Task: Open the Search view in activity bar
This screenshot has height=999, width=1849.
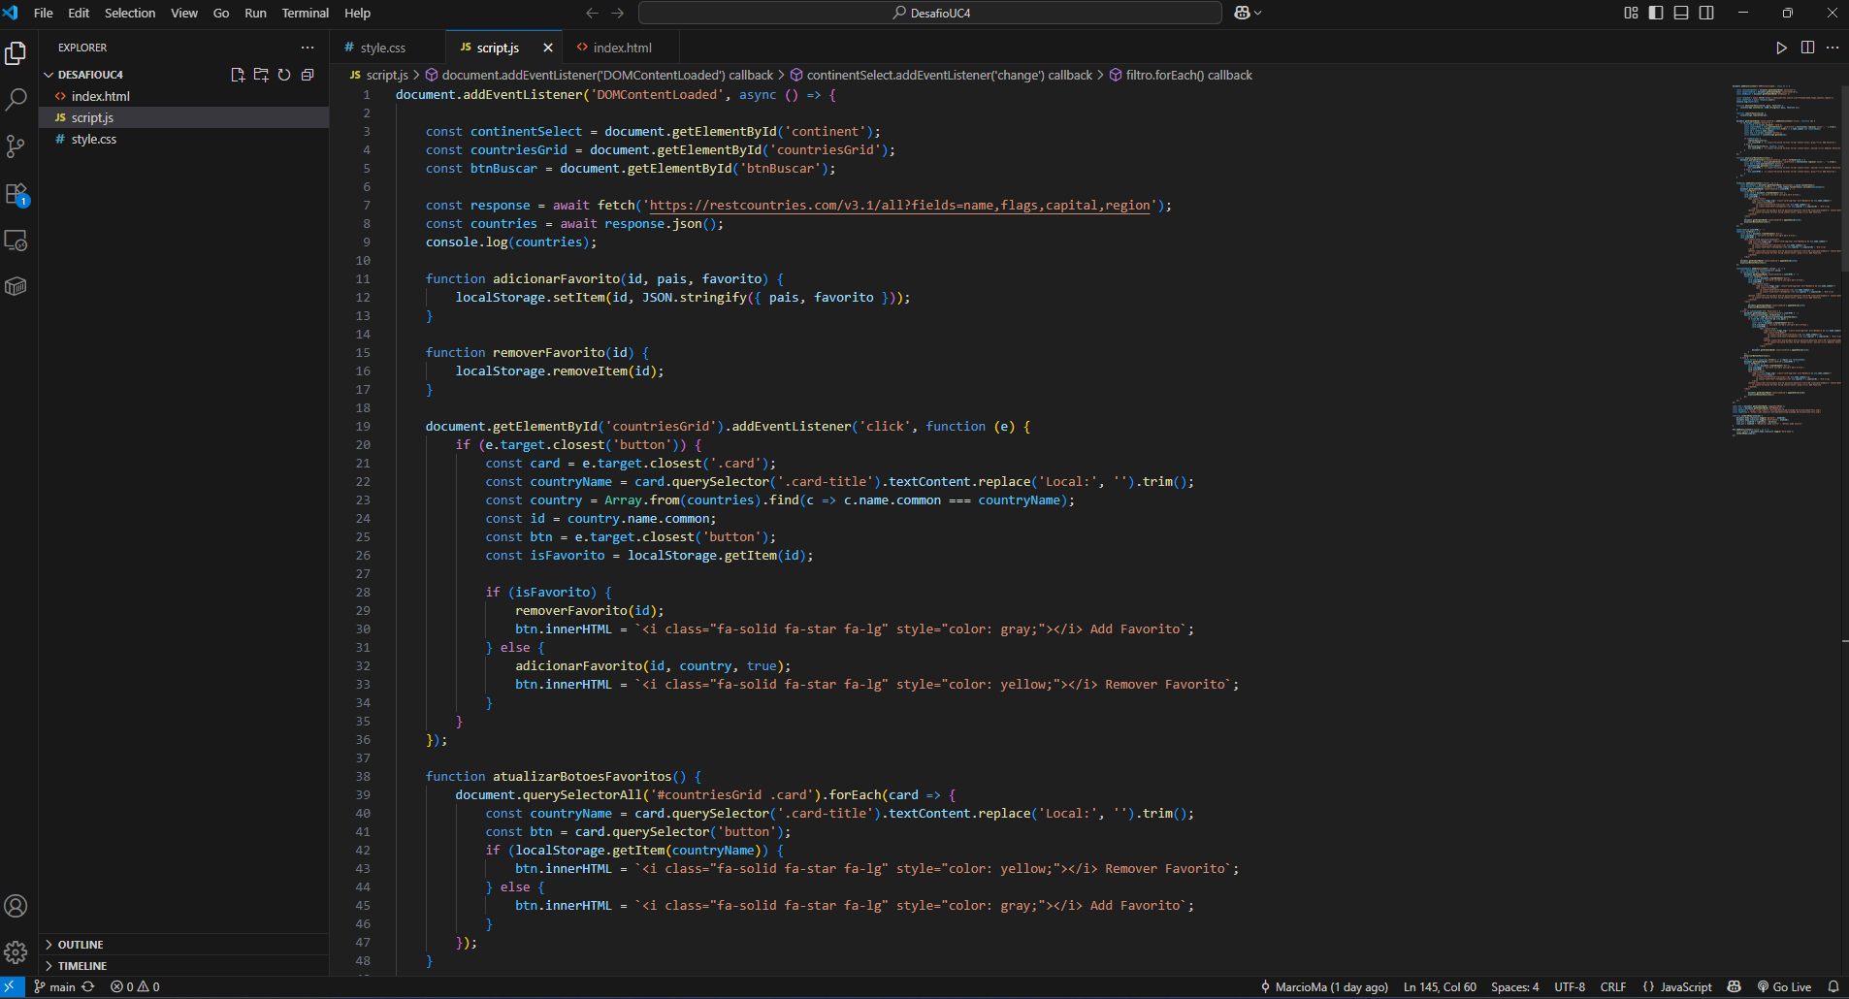Action: (x=16, y=99)
